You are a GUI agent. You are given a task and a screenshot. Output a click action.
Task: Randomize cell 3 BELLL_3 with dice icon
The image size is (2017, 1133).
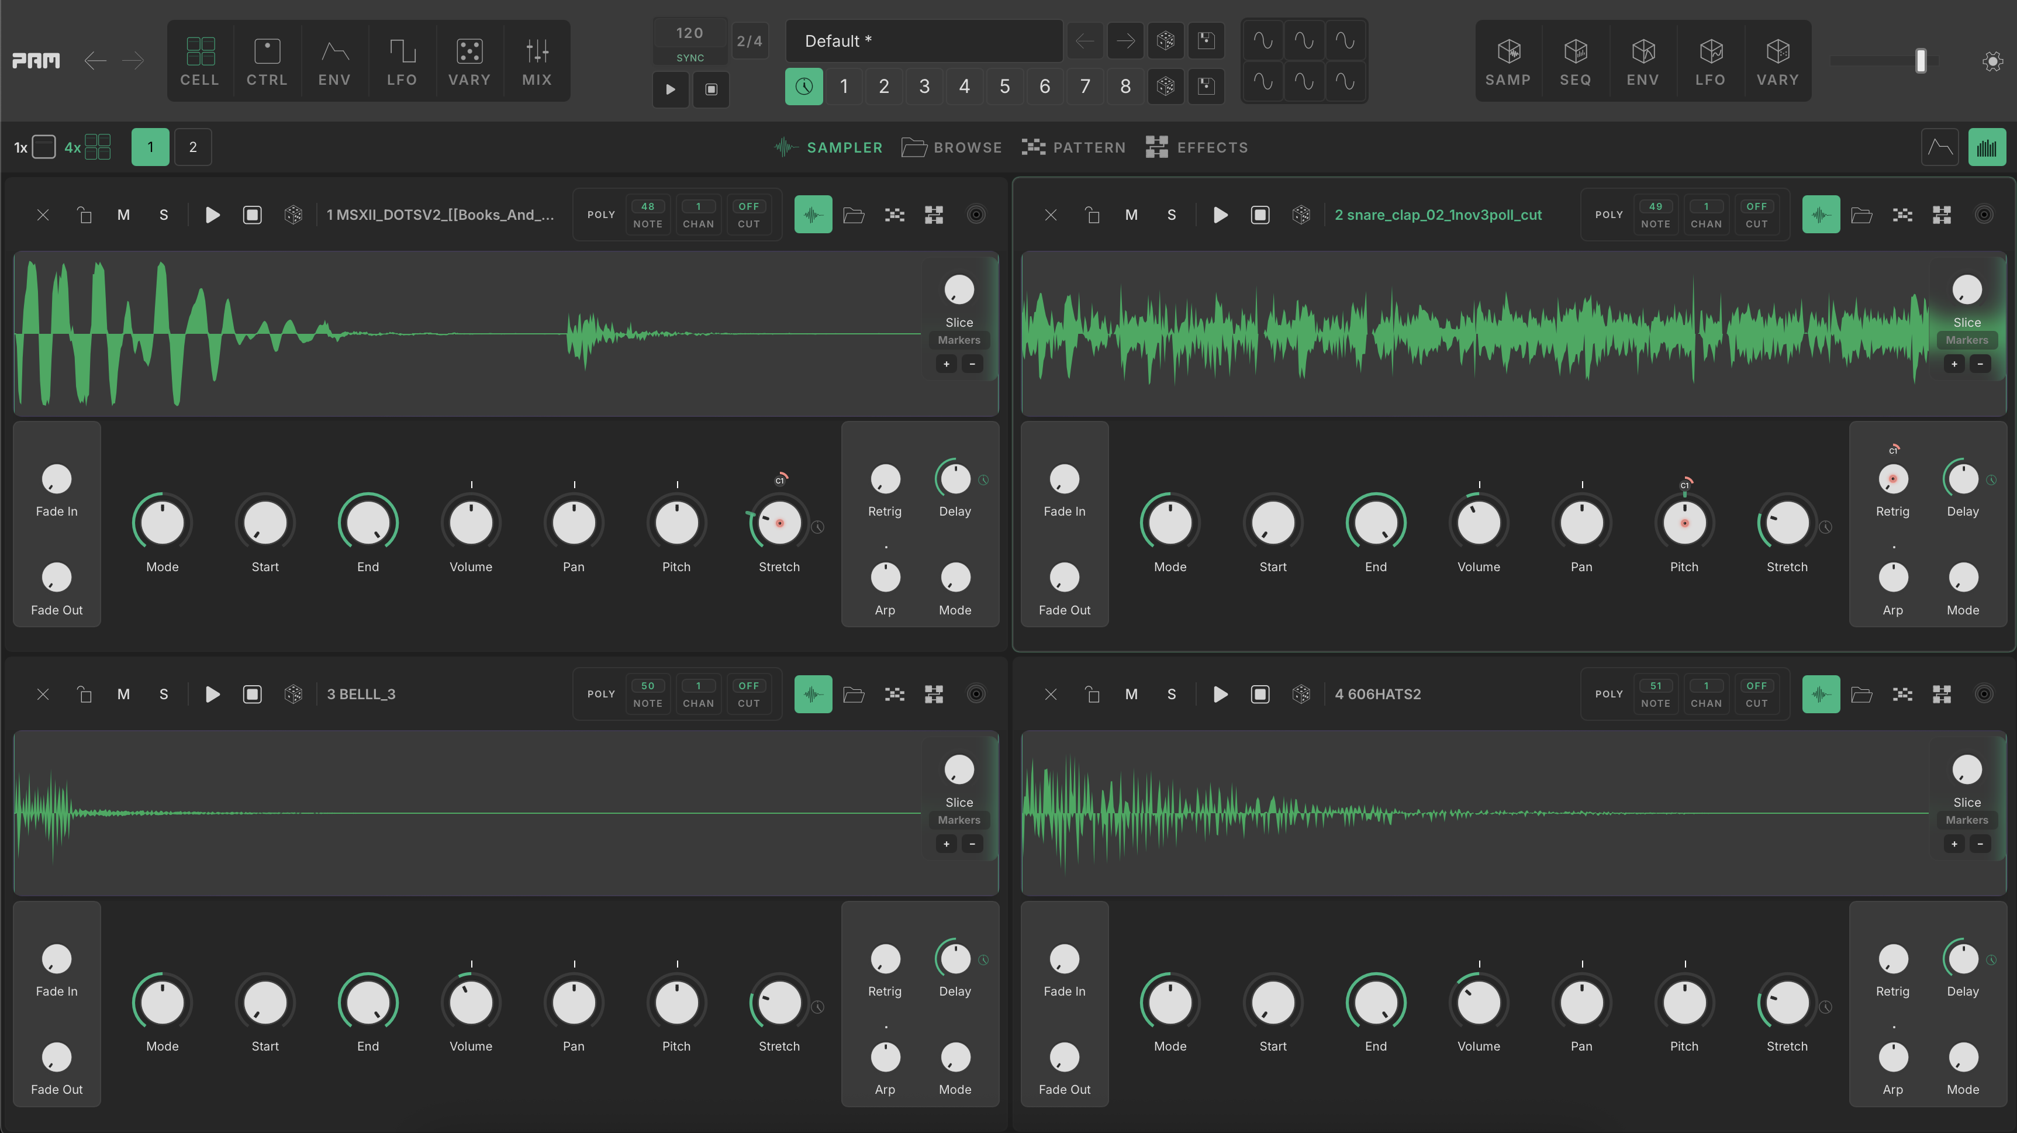[293, 695]
